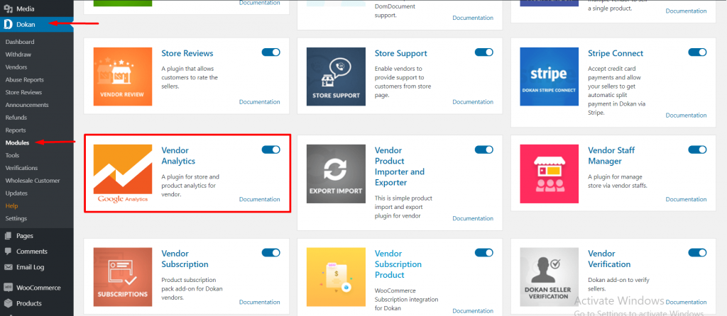Image resolution: width=727 pixels, height=316 pixels.
Task: Click Vendor Product Importer and Exporter title
Action: coord(400,167)
